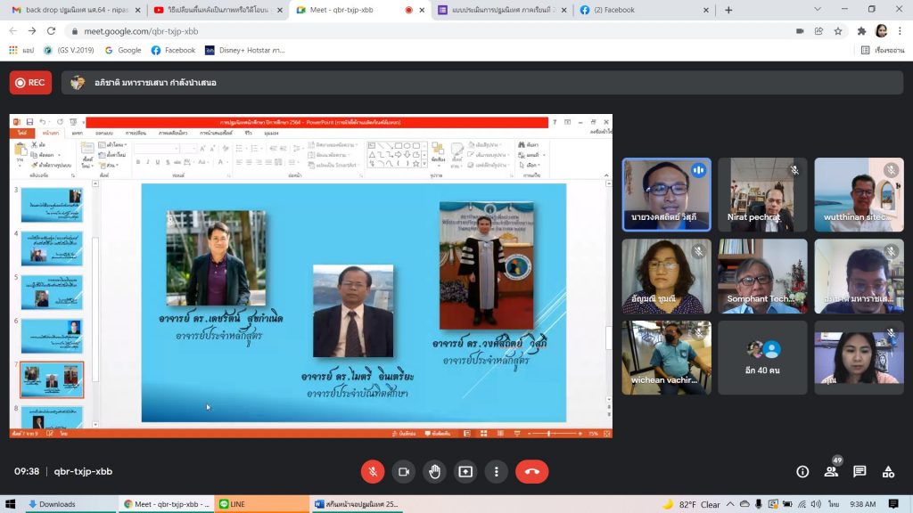
Task: Leave the call with the red button
Action: point(532,471)
